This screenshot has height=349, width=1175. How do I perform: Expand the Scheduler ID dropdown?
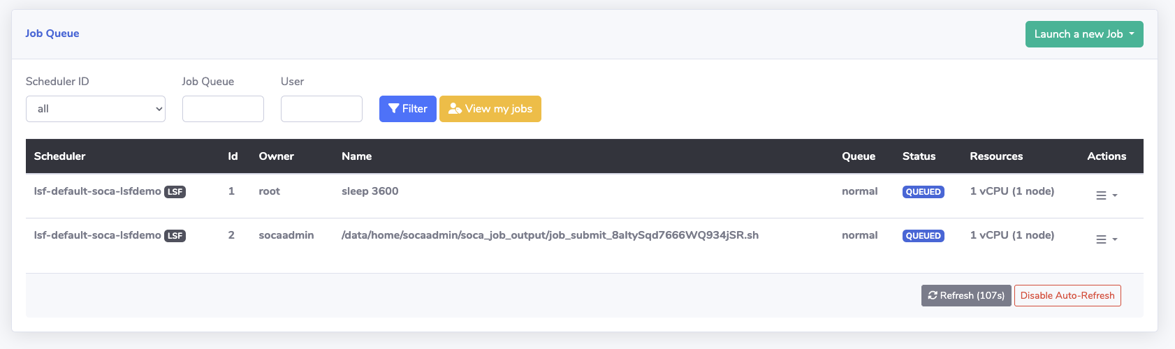(96, 109)
